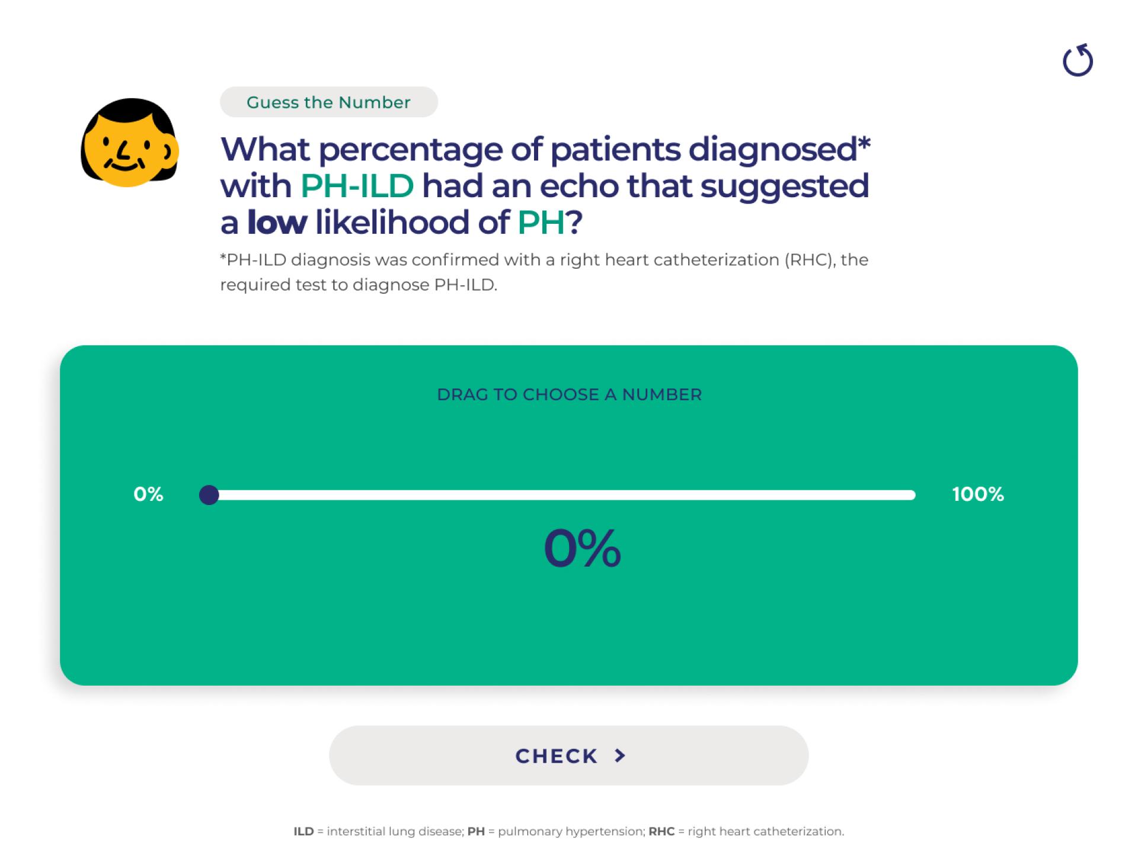Click the green "PH-ILD" text in the heading
This screenshot has height=852, width=1138.
pyautogui.click(x=357, y=186)
